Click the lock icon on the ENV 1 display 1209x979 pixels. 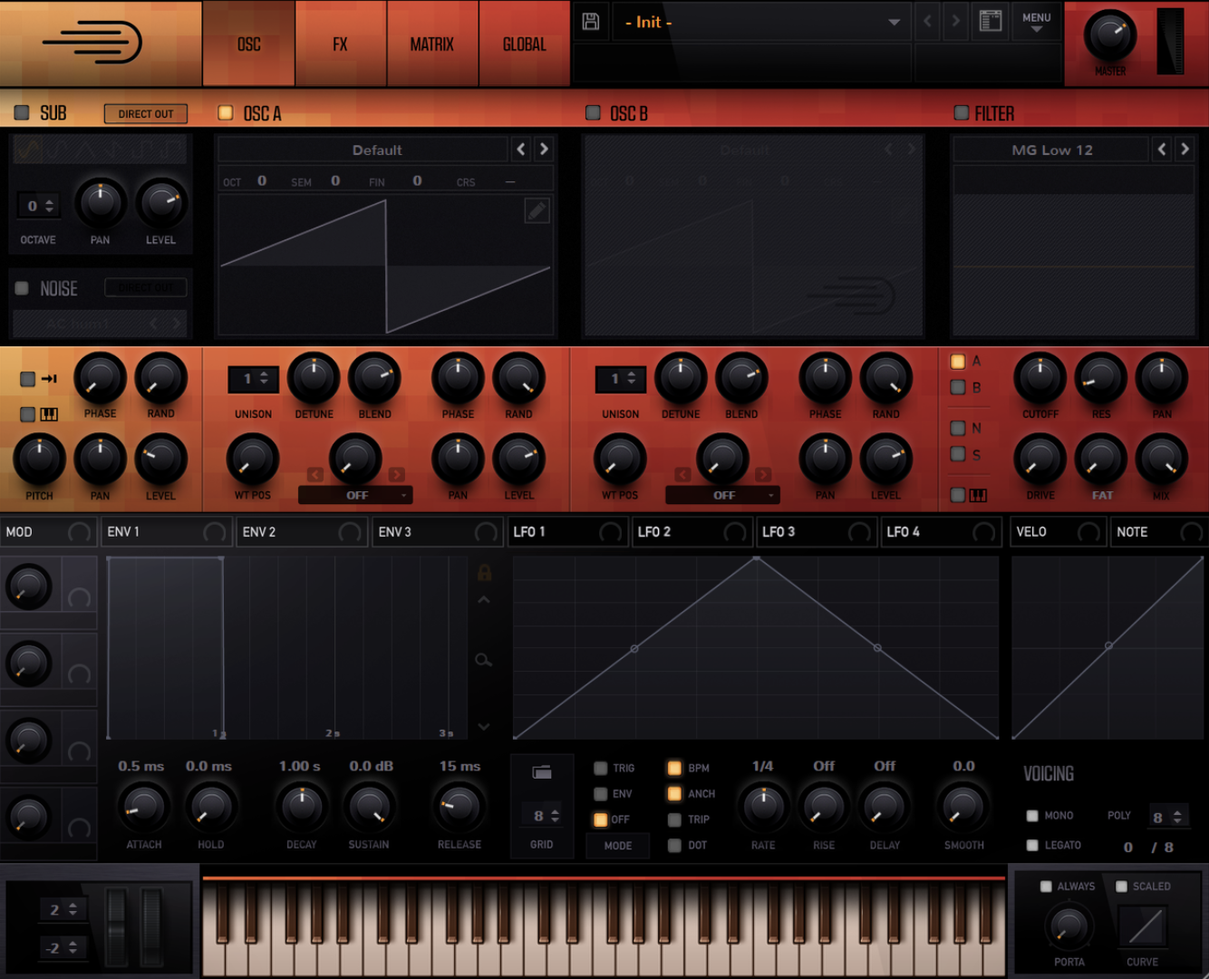tap(484, 572)
